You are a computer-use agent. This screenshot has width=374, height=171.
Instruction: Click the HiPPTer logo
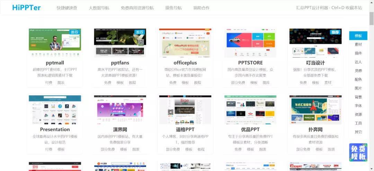pos(26,8)
